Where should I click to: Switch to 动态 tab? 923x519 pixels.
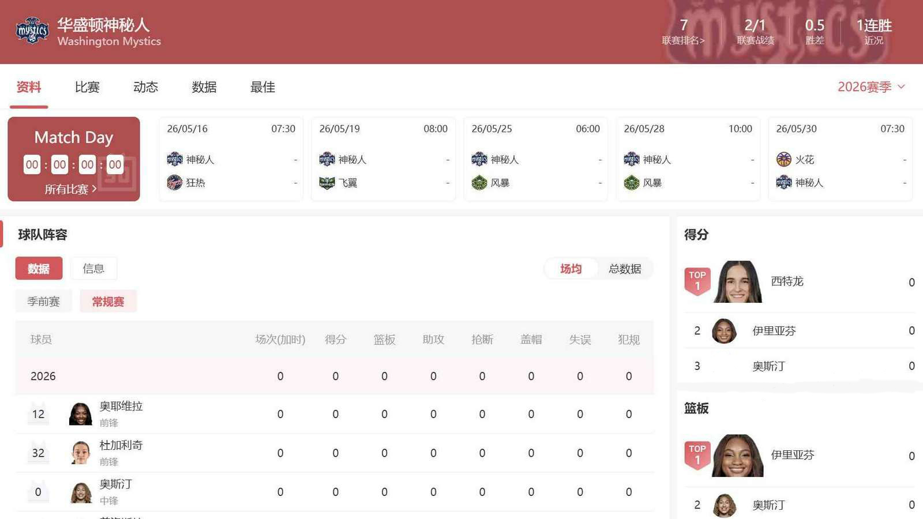click(x=145, y=87)
